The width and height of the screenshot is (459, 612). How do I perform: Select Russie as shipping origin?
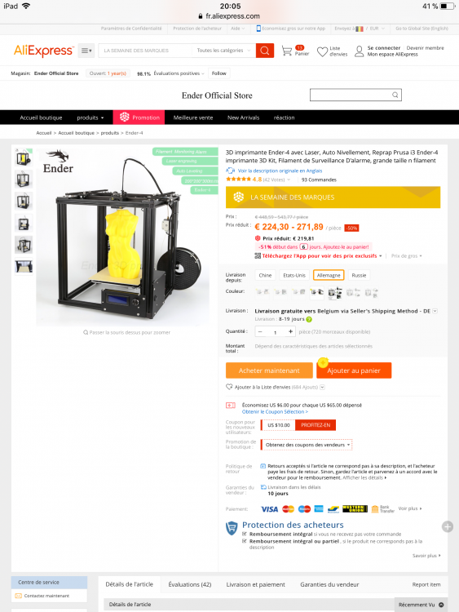click(359, 275)
